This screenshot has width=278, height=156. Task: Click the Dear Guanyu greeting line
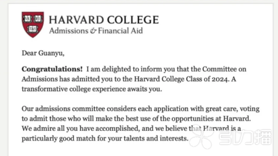pyautogui.click(x=43, y=53)
